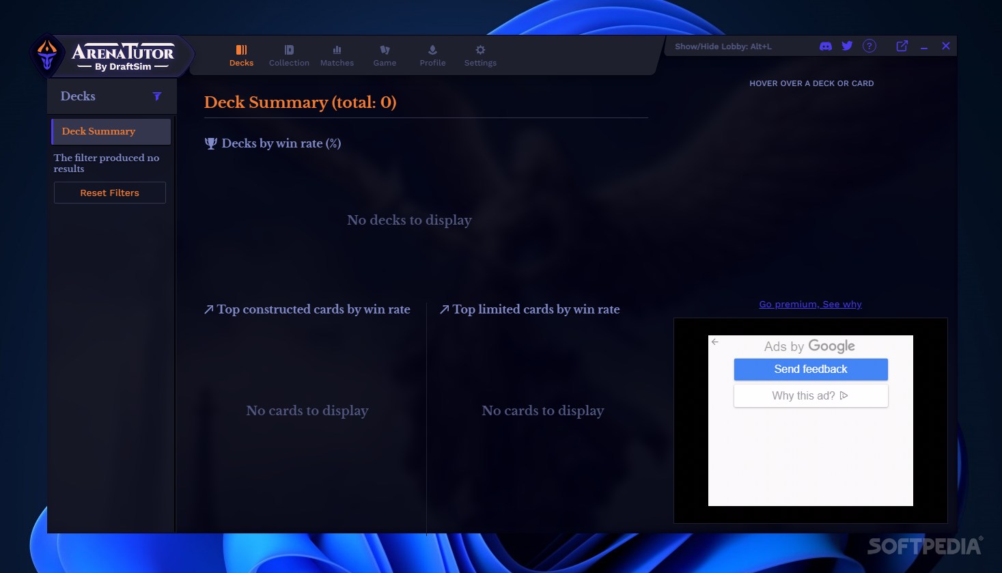Open the Settings tab
Image resolution: width=1002 pixels, height=573 pixels.
[x=480, y=55]
